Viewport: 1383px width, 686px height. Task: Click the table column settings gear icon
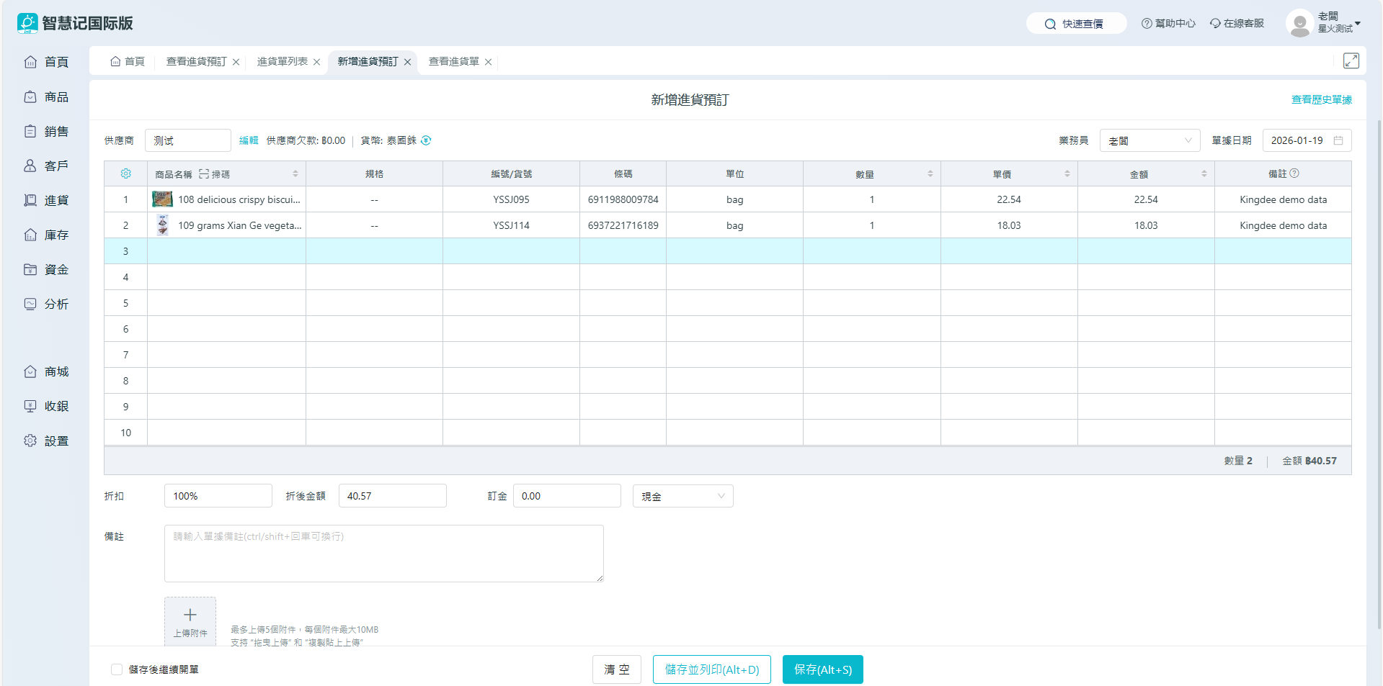125,173
